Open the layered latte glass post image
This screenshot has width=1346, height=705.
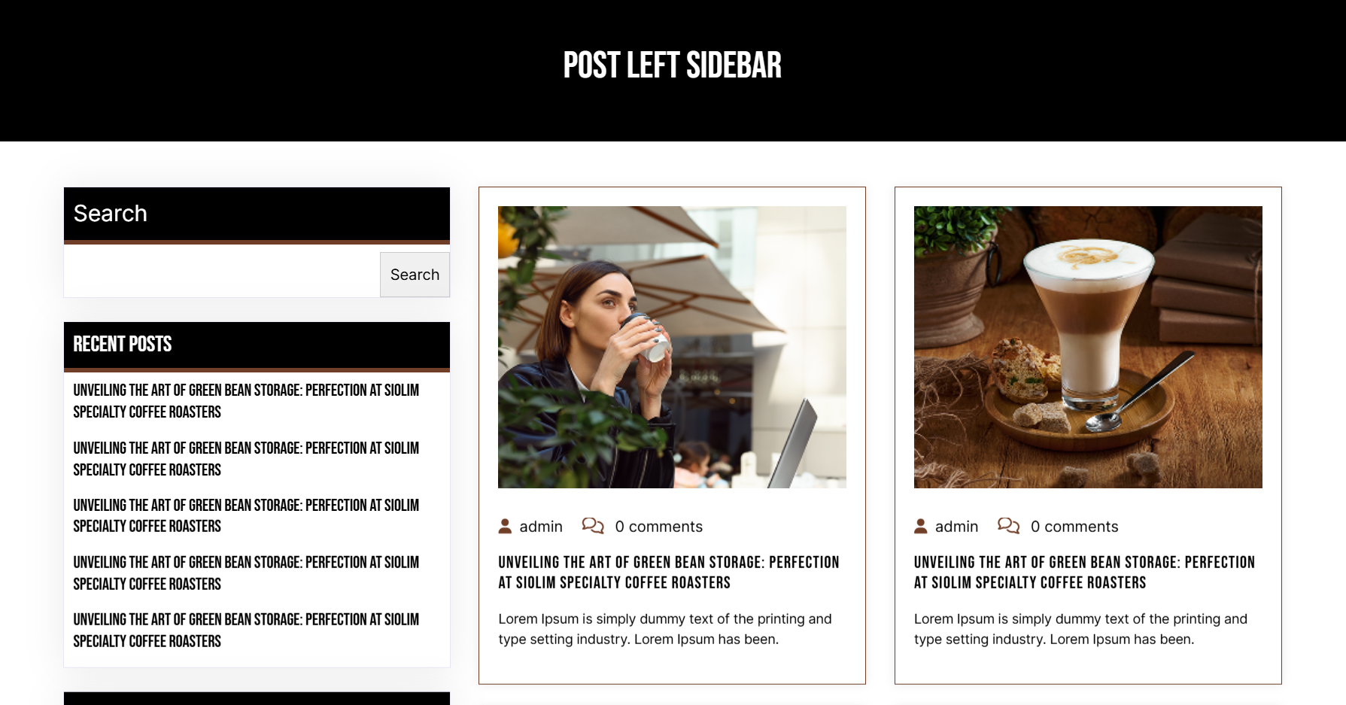tap(1088, 347)
